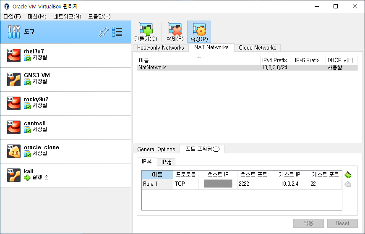
Task: Select the NatNetwork row
Action: coord(248,68)
